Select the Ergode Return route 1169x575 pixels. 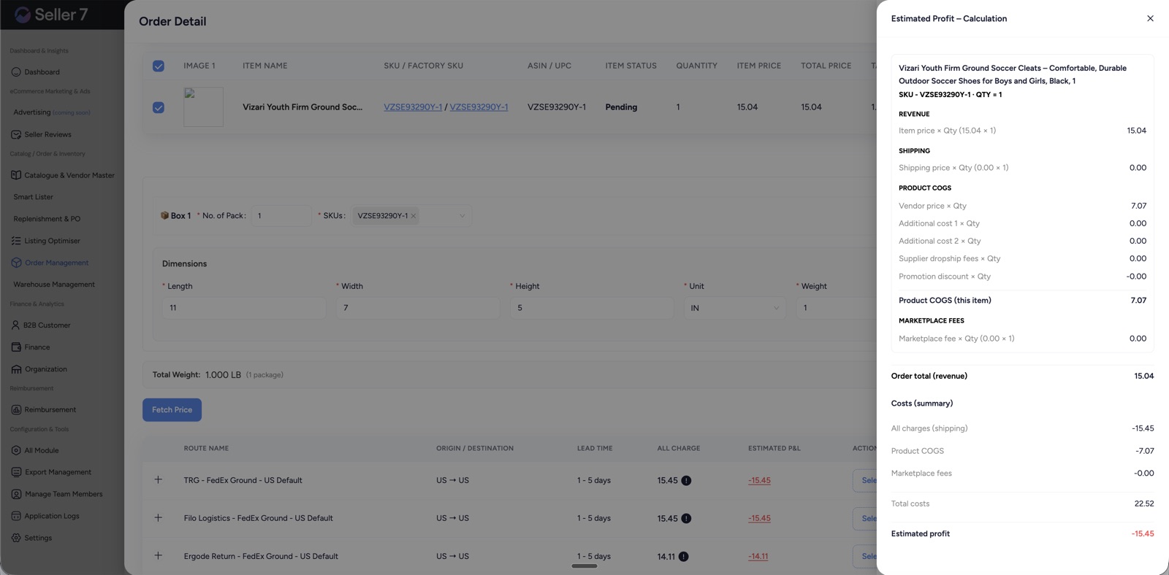click(865, 557)
